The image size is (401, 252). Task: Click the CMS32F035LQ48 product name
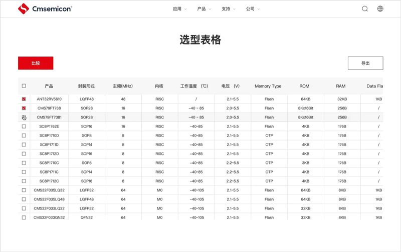49,199
